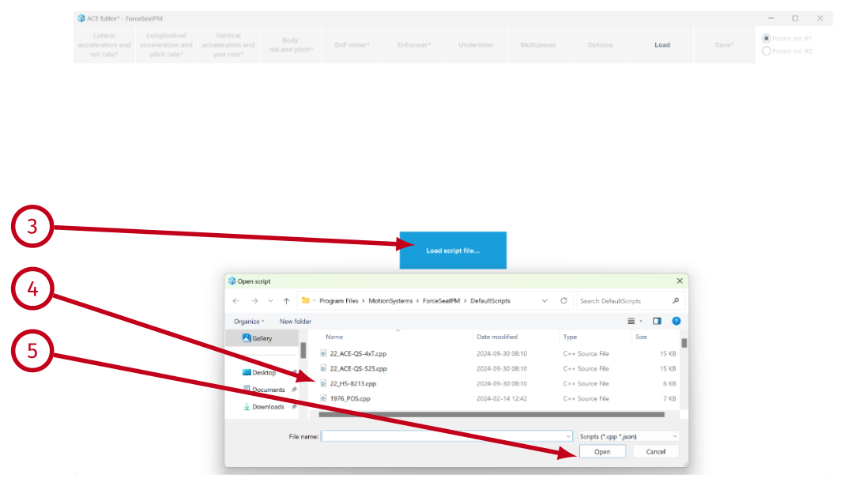
Task: Click the Back arrow in Open script dialog
Action: tap(235, 301)
